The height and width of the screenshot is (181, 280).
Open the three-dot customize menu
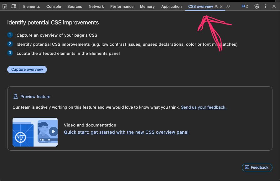[x=265, y=6]
